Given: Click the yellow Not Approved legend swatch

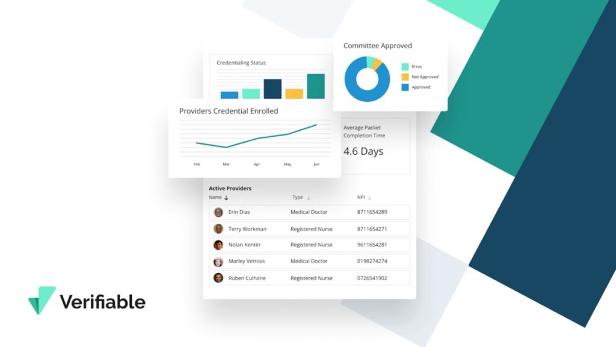Looking at the screenshot, I should (405, 77).
